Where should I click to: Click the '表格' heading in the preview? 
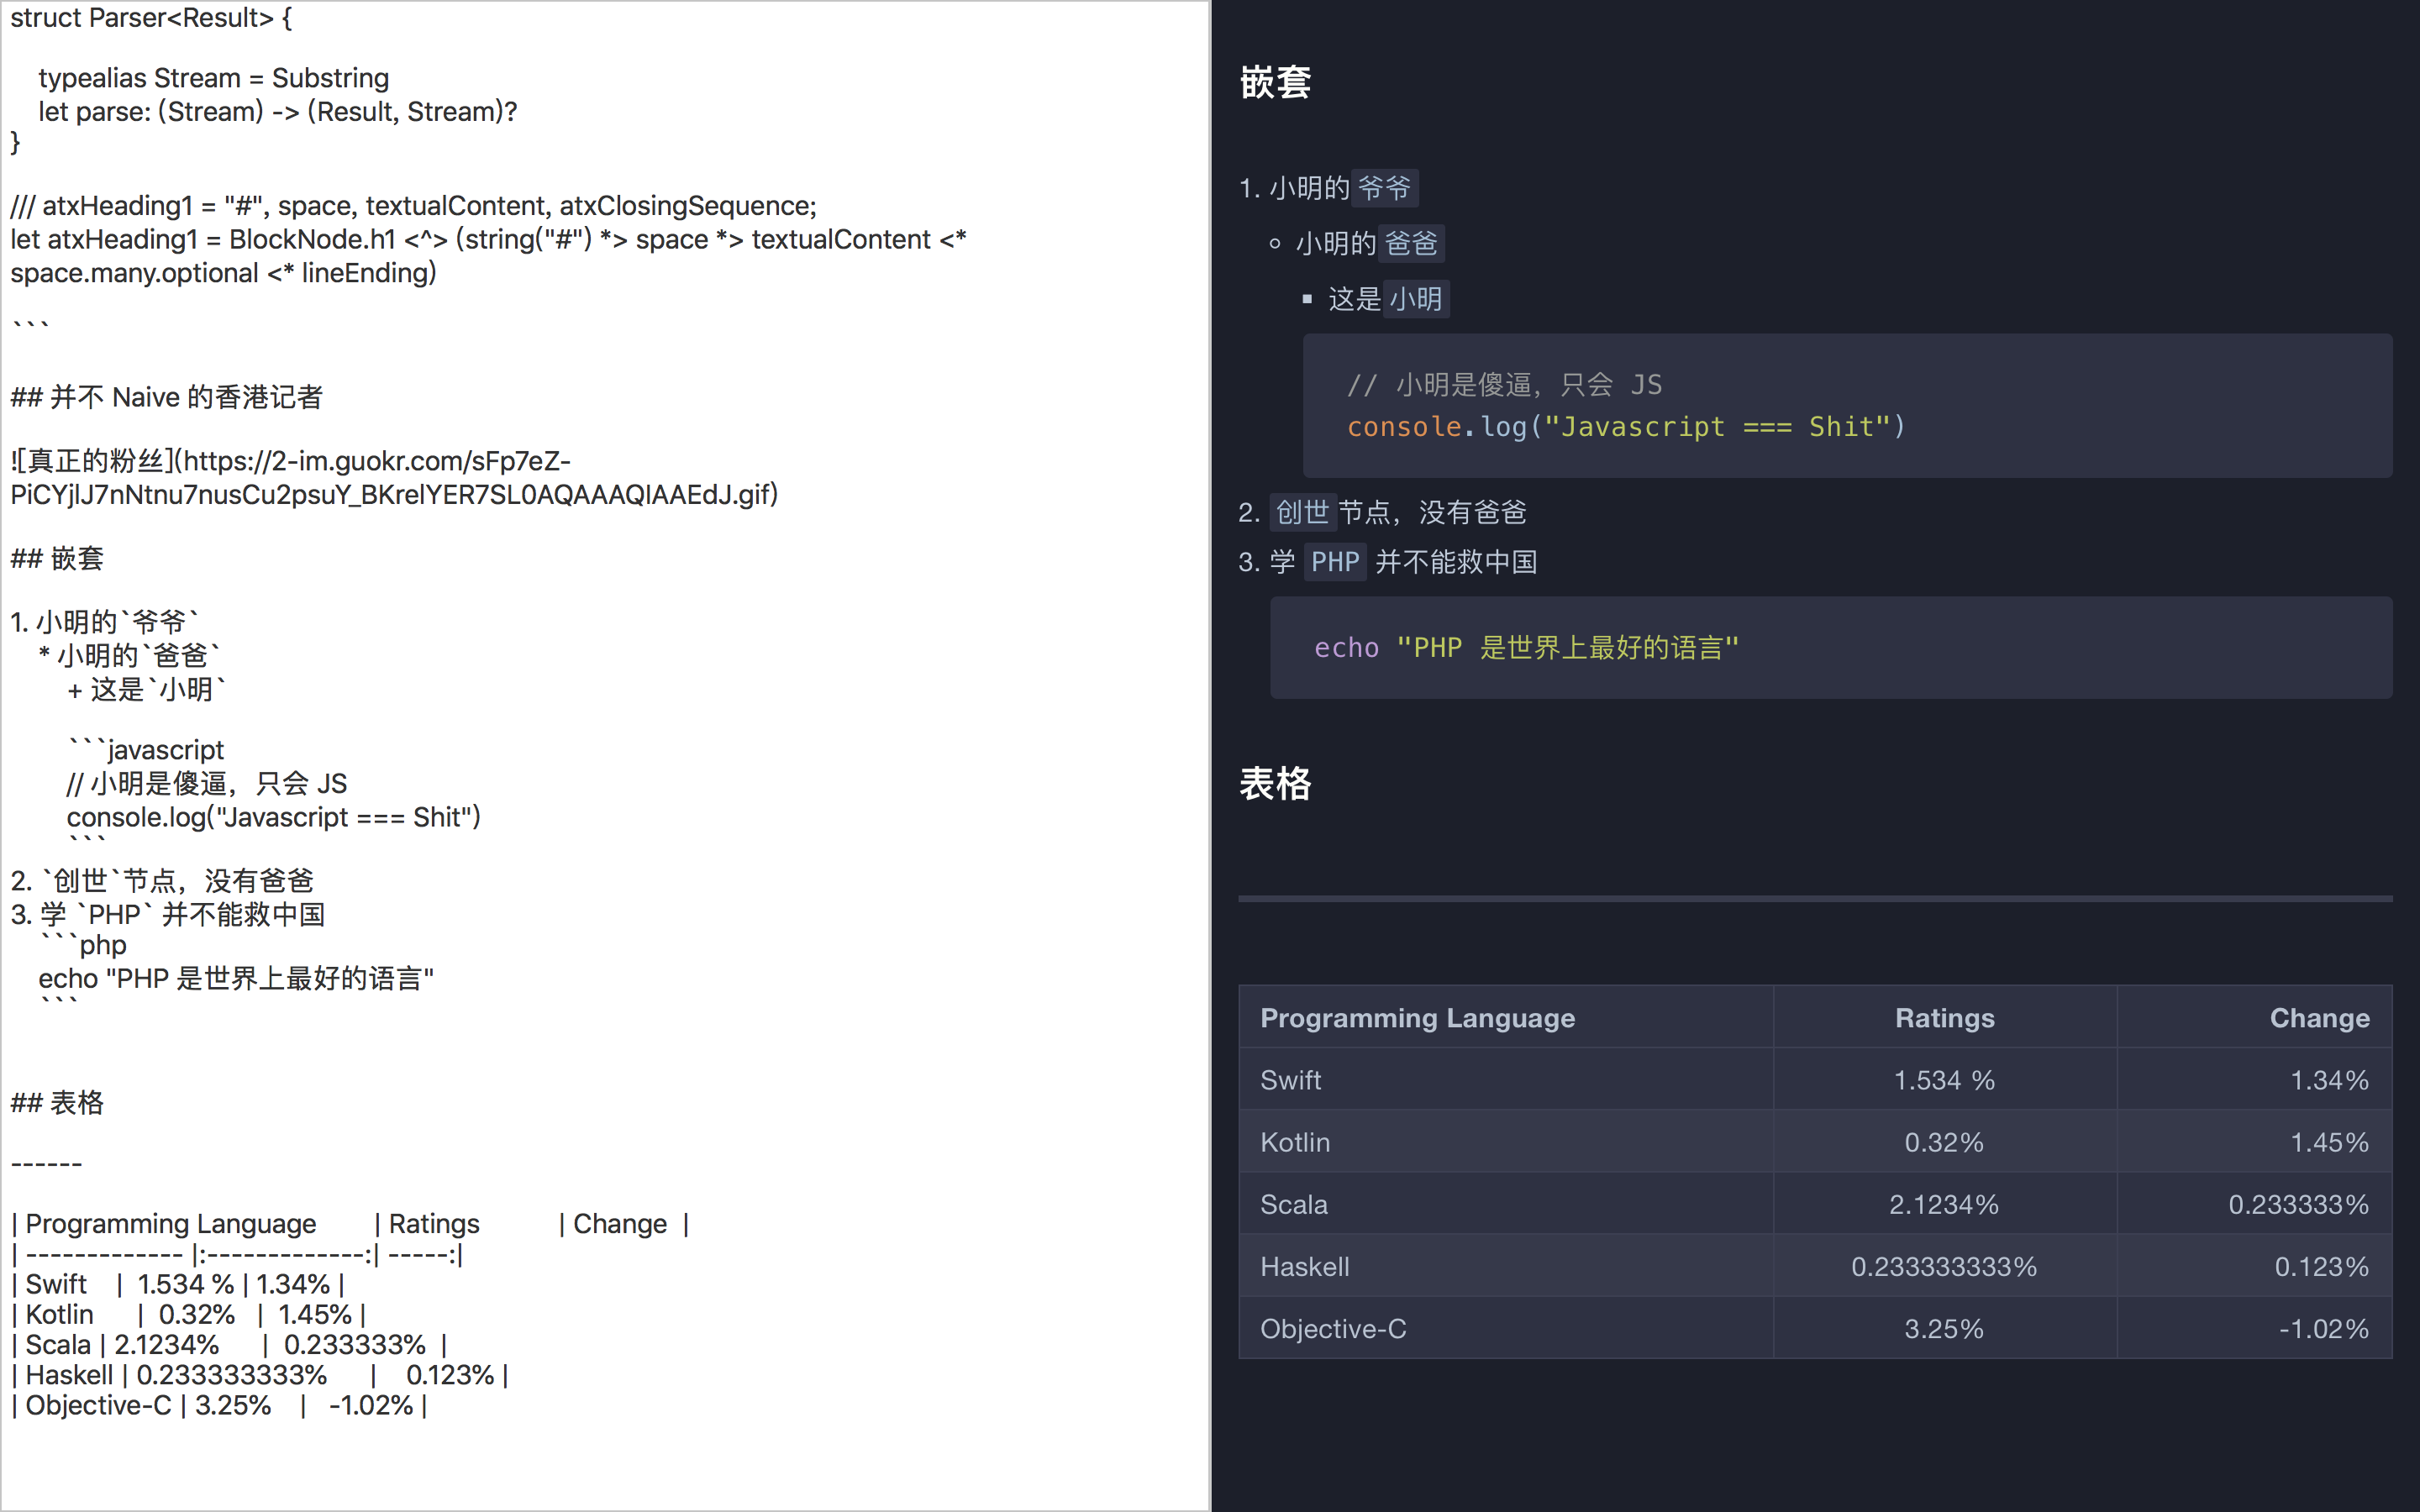[x=1275, y=784]
